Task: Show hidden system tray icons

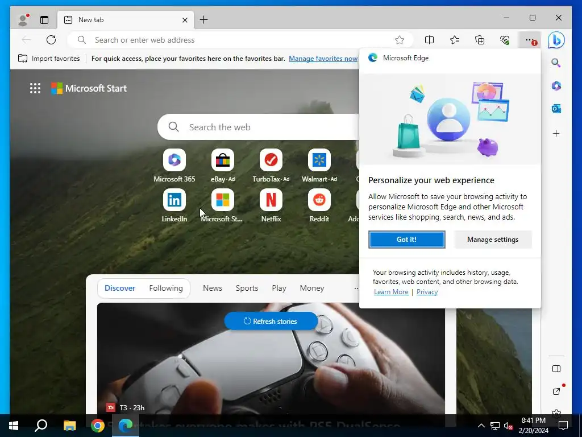Action: (x=481, y=426)
